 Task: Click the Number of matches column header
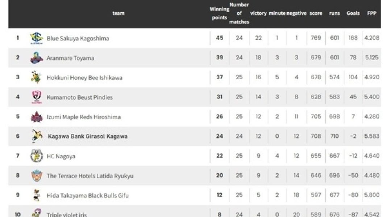pos(239,13)
